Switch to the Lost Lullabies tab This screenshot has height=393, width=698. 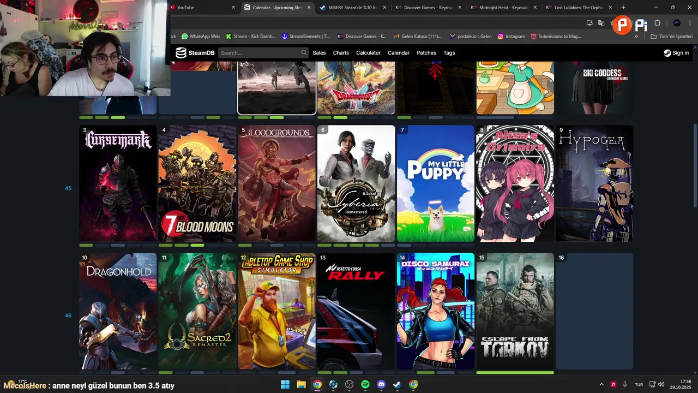click(x=578, y=7)
